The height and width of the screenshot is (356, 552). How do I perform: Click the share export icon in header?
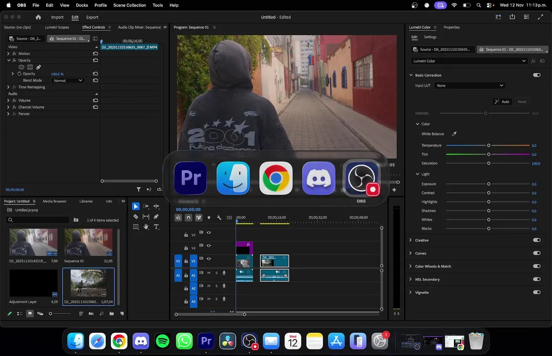(512, 17)
